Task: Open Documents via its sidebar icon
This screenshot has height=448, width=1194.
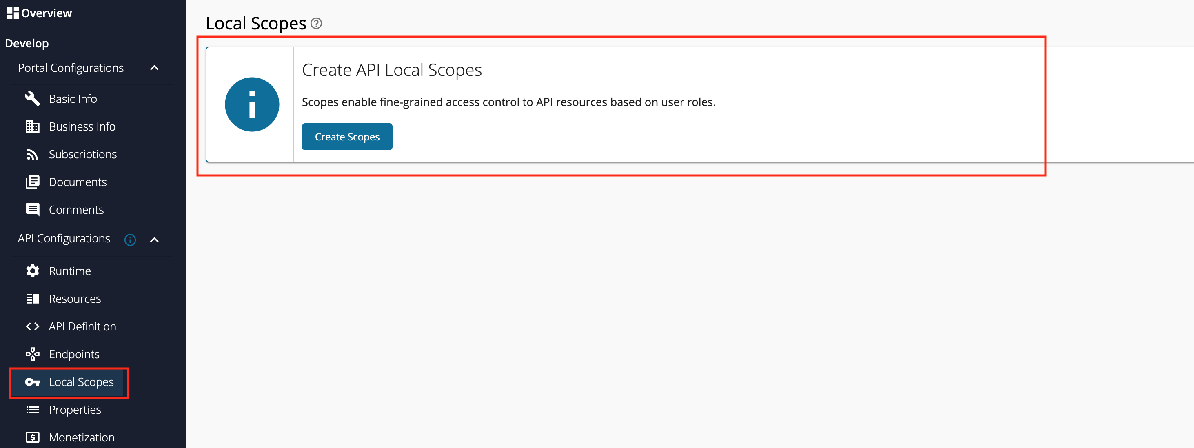Action: point(33,182)
